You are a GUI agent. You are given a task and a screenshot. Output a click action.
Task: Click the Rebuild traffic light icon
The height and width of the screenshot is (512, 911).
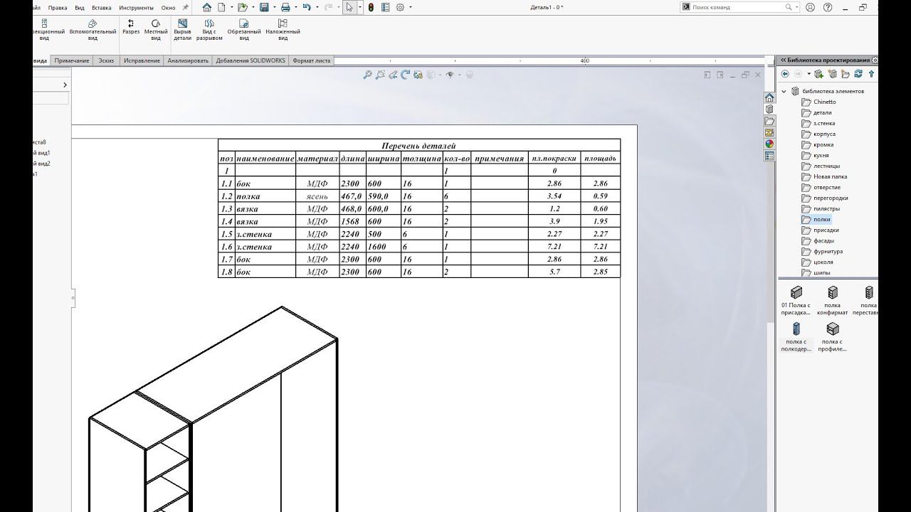pyautogui.click(x=371, y=7)
